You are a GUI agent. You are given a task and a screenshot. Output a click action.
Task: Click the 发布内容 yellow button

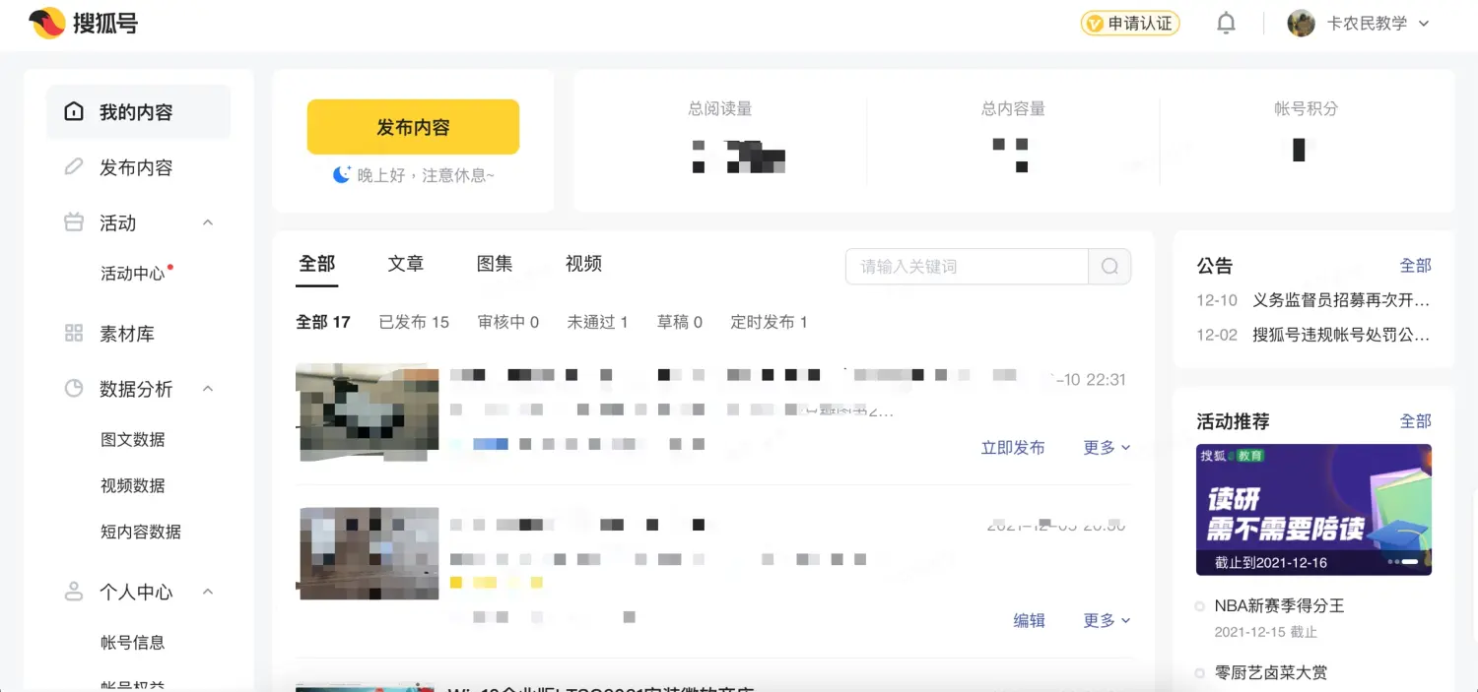point(413,126)
